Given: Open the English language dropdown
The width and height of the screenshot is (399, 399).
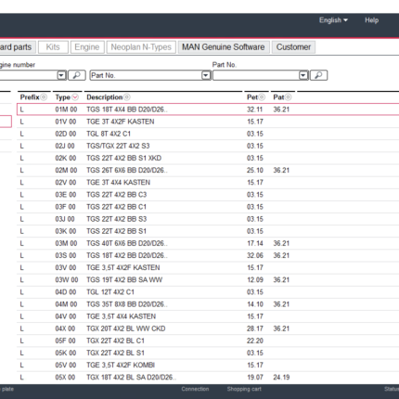Looking at the screenshot, I should click(333, 20).
